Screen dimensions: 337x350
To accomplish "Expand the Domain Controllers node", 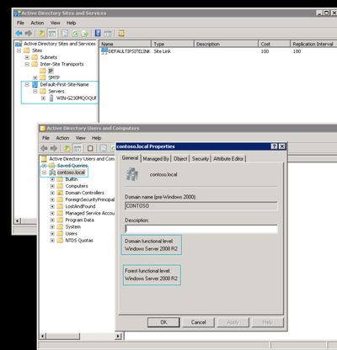I will [52, 193].
